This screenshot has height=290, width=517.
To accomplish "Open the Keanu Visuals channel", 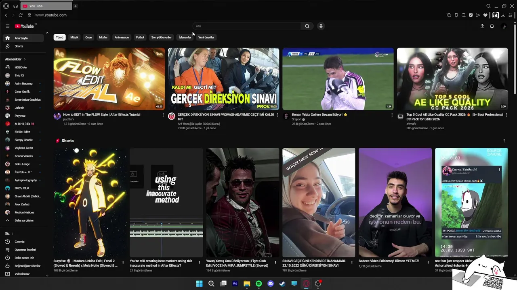I will (x=24, y=156).
